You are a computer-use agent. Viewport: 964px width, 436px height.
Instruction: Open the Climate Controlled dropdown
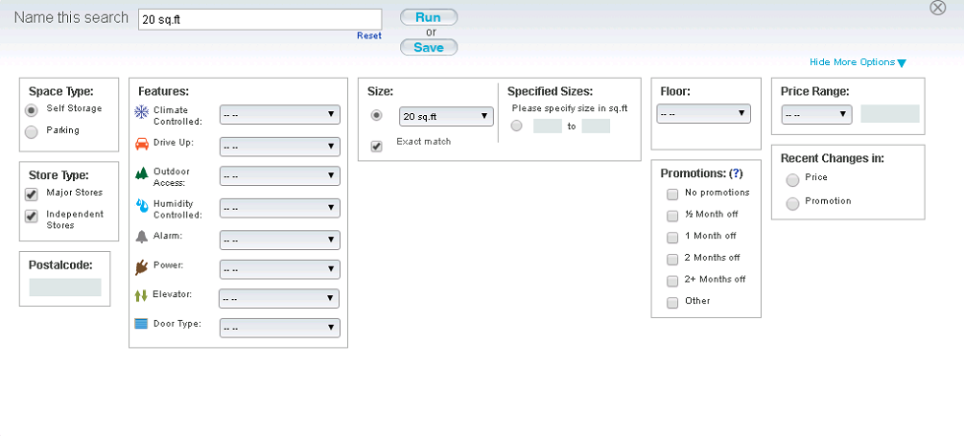click(x=280, y=114)
